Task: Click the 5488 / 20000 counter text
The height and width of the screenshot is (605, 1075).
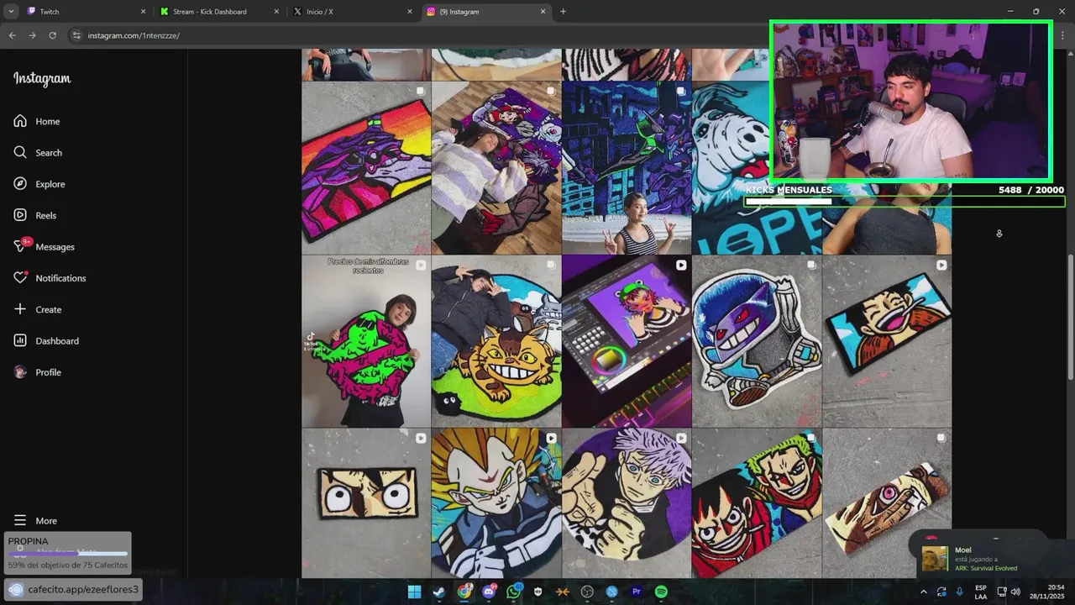Action: click(x=1030, y=190)
